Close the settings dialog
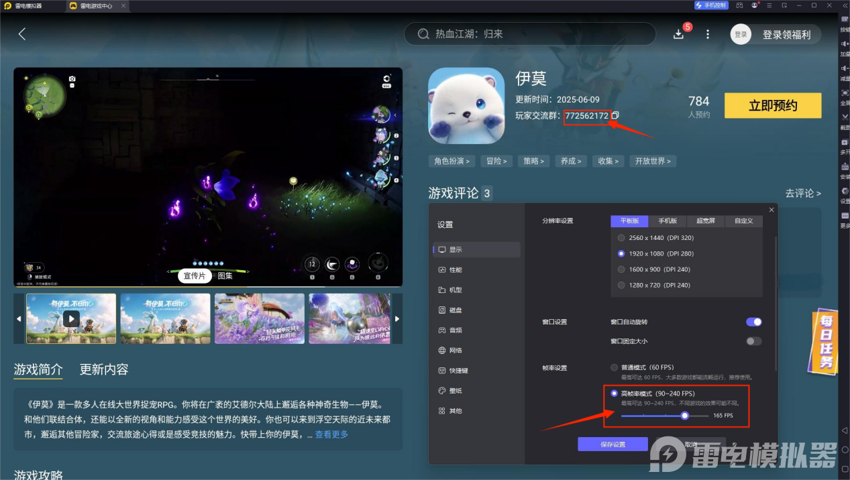The width and height of the screenshot is (850, 480). pyautogui.click(x=772, y=210)
